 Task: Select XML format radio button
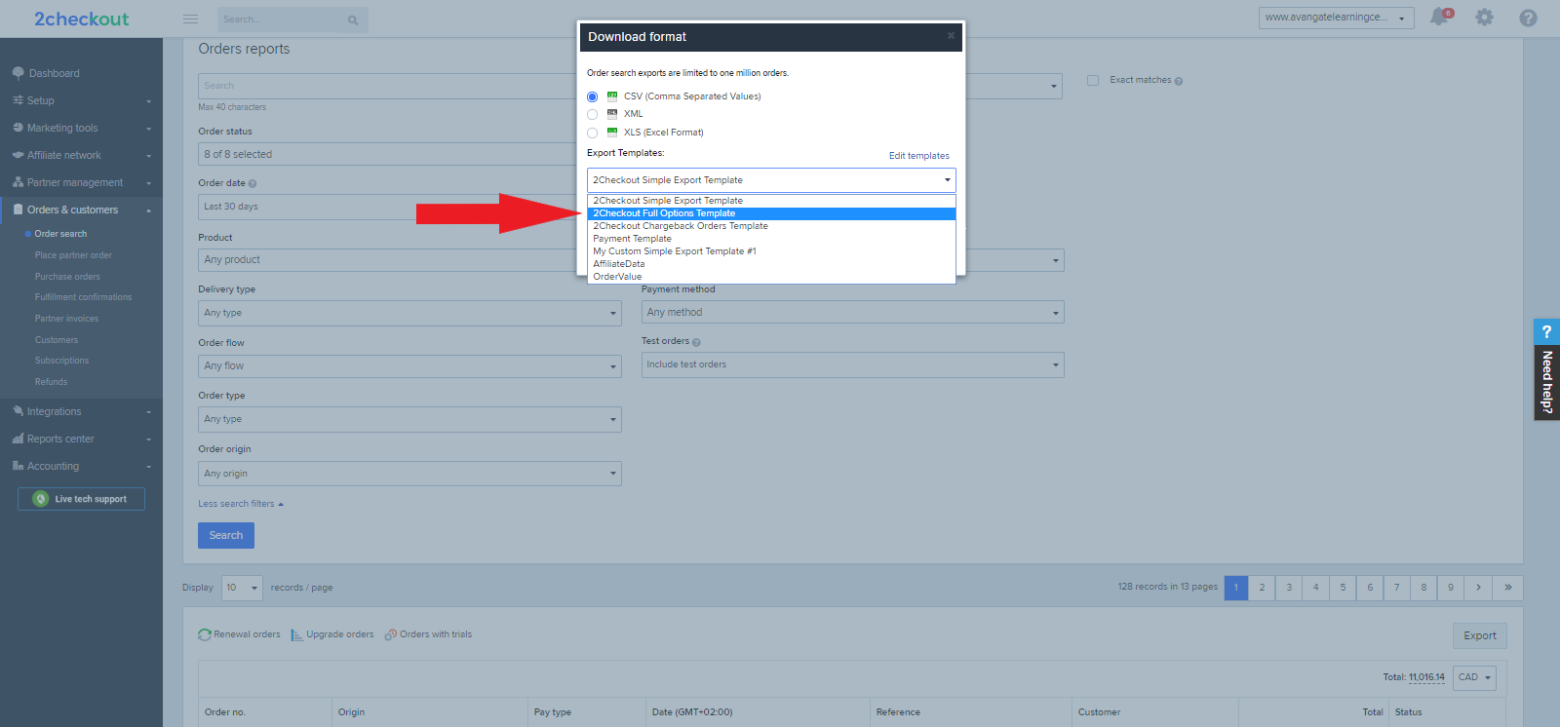pos(592,114)
